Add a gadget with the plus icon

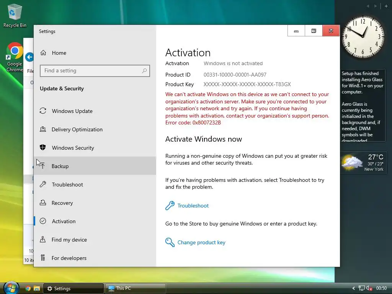[x=386, y=6]
